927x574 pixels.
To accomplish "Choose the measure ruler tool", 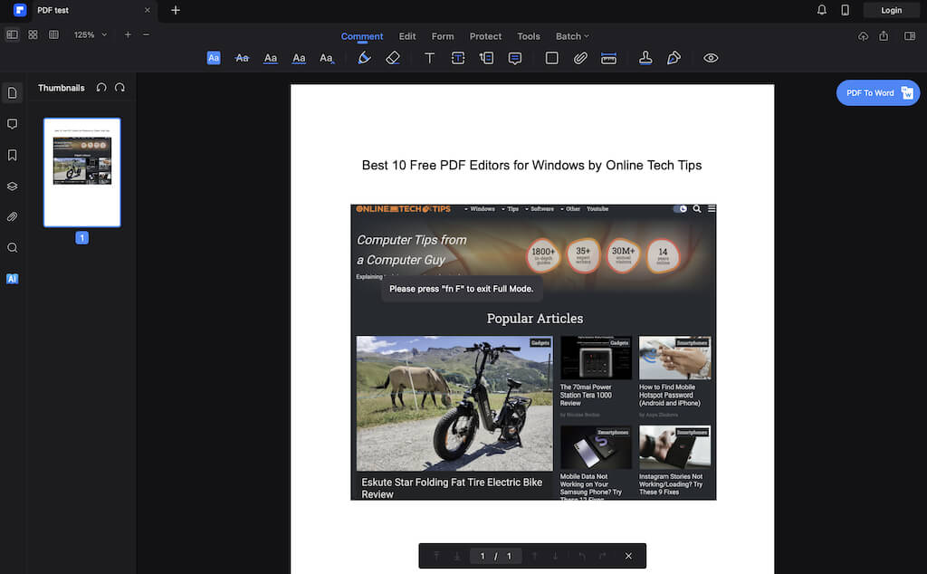I will (x=609, y=58).
